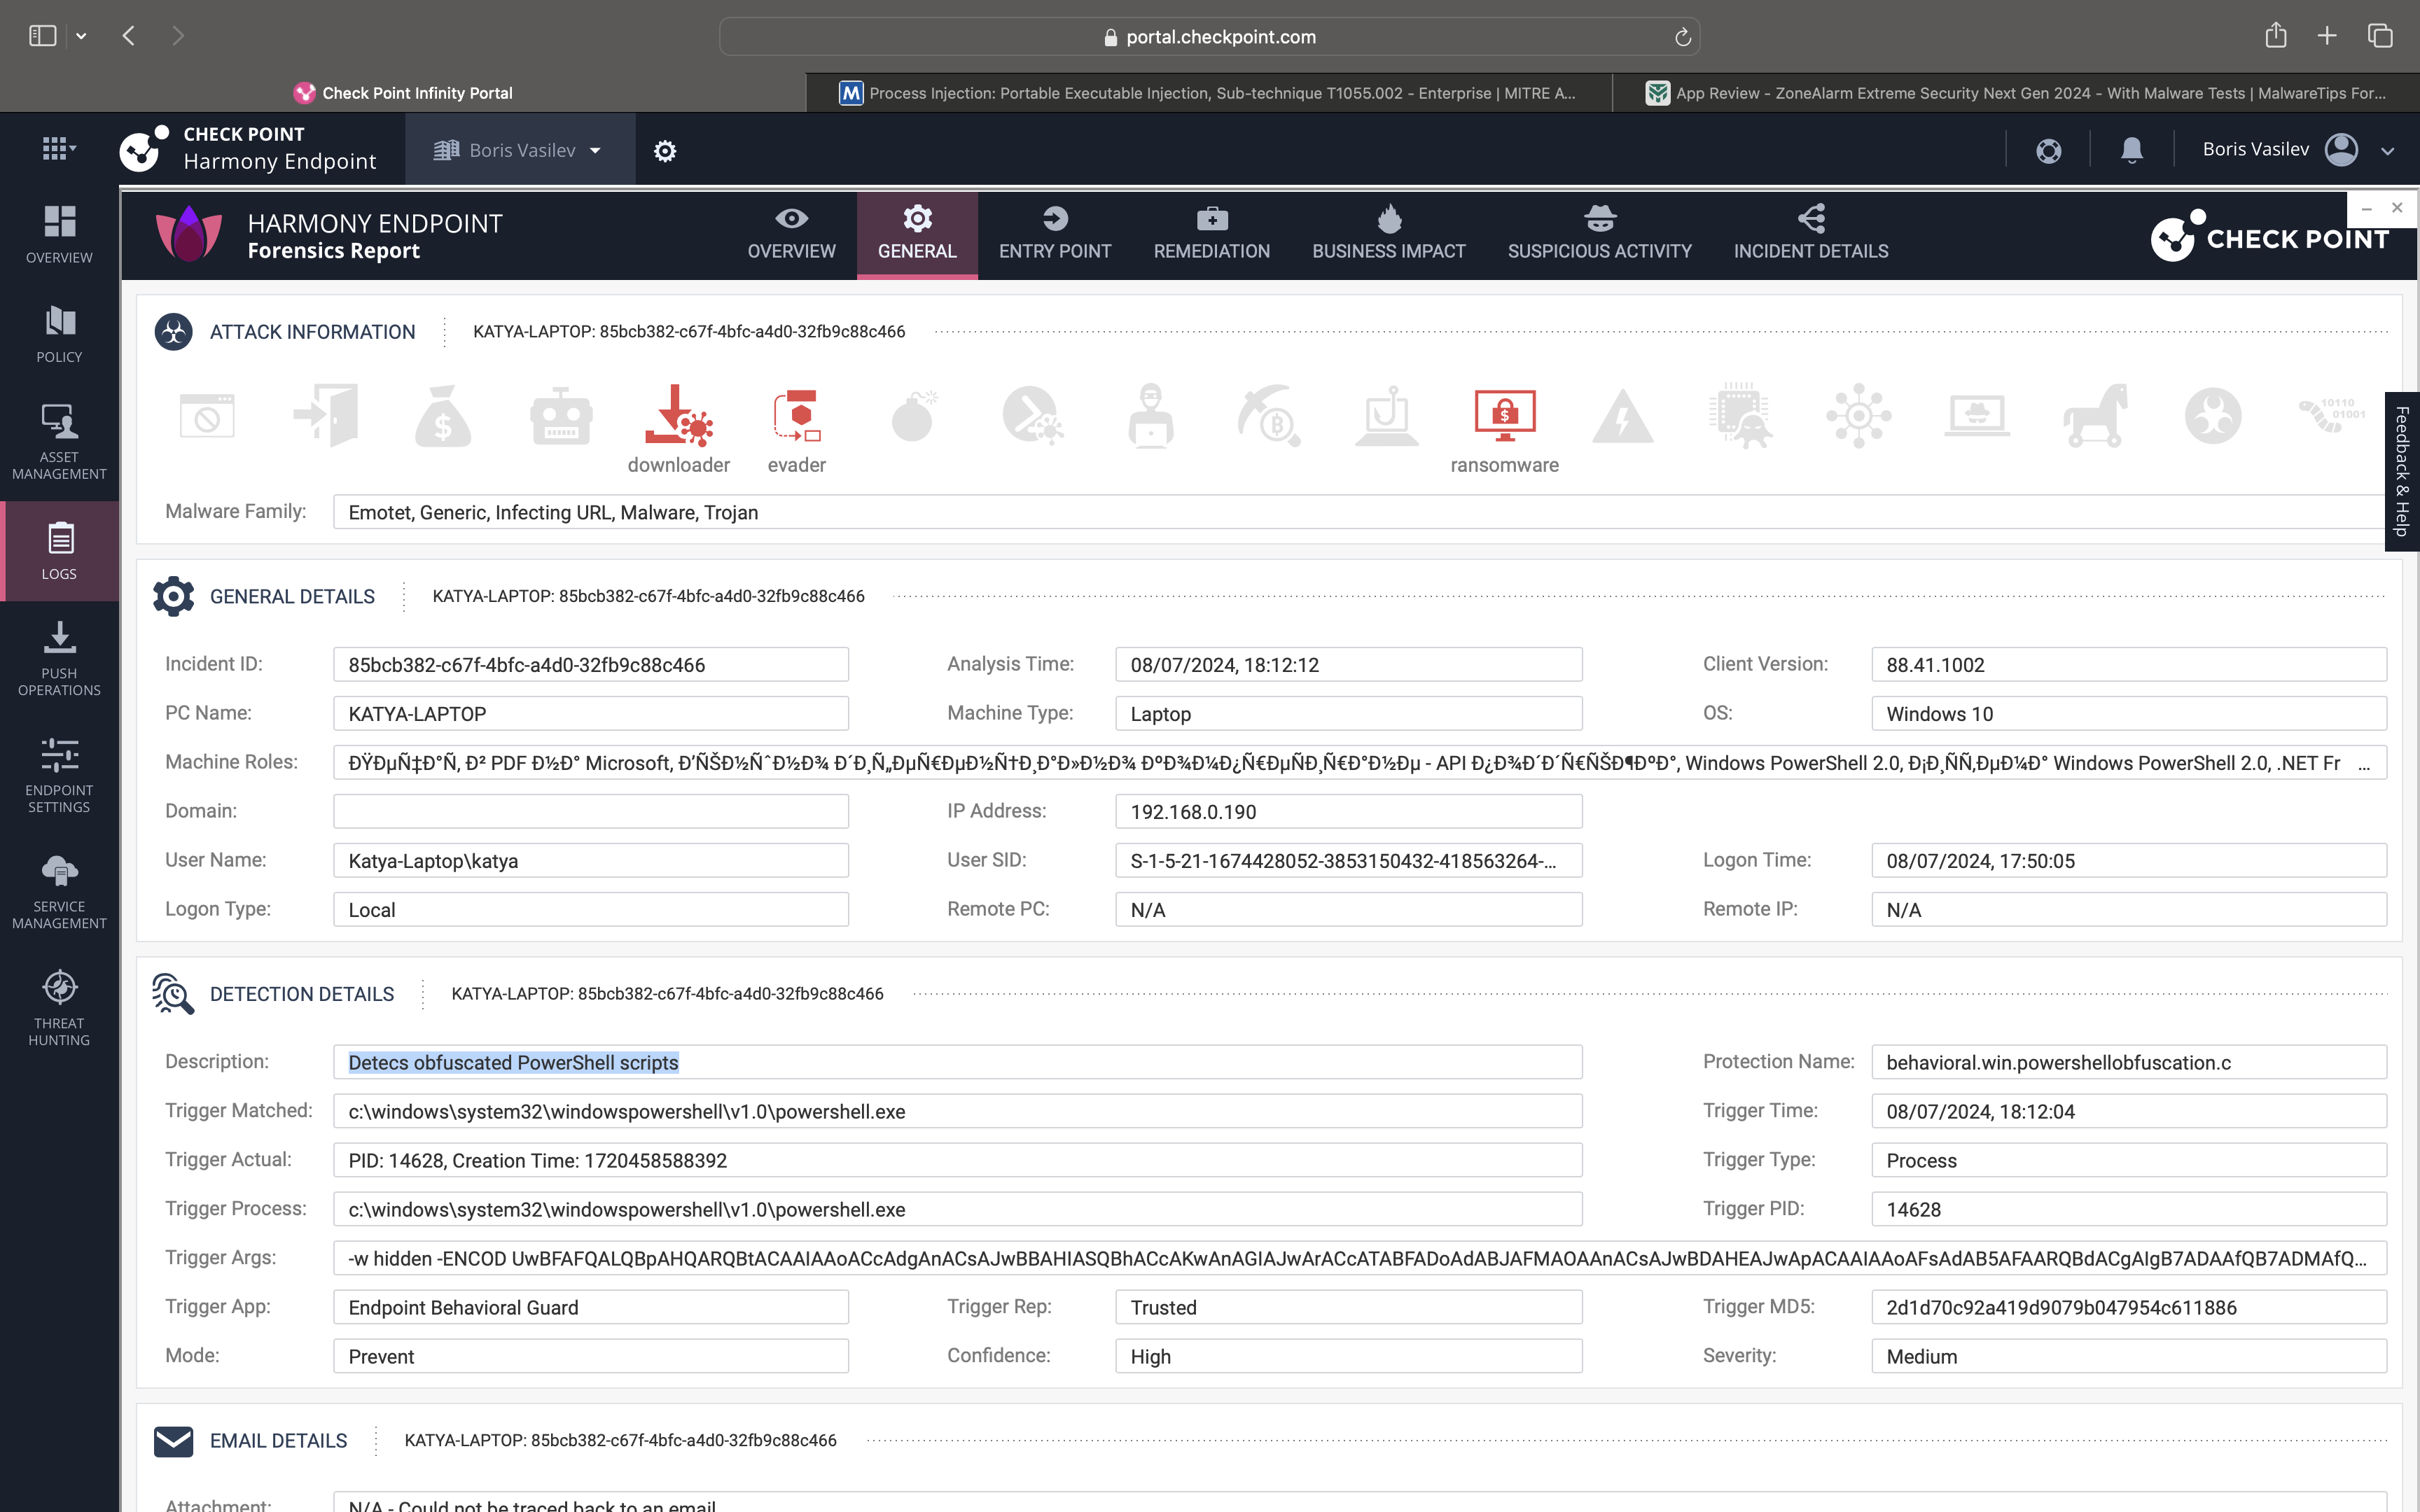Viewport: 2420px width, 1512px height.
Task: Open Endpoint Settings in sidebar
Action: click(x=59, y=775)
